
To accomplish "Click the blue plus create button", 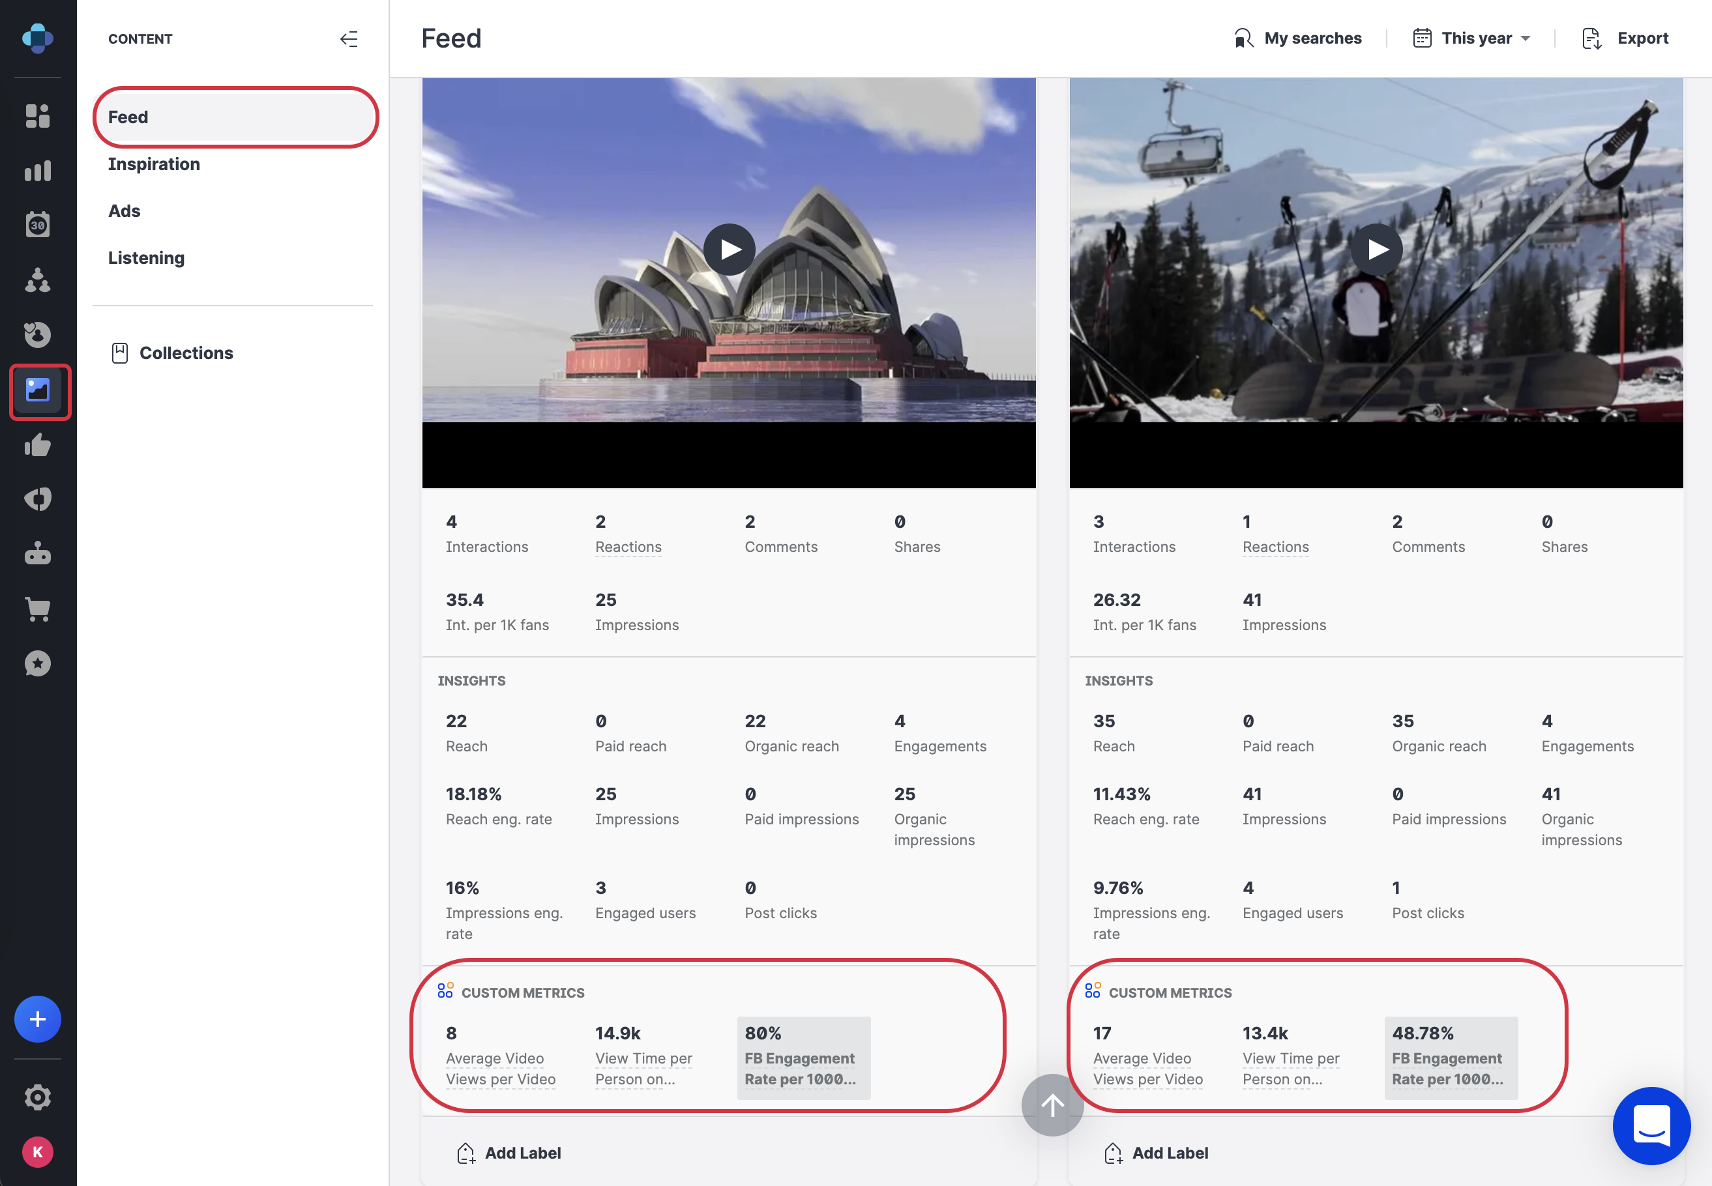I will click(37, 1019).
